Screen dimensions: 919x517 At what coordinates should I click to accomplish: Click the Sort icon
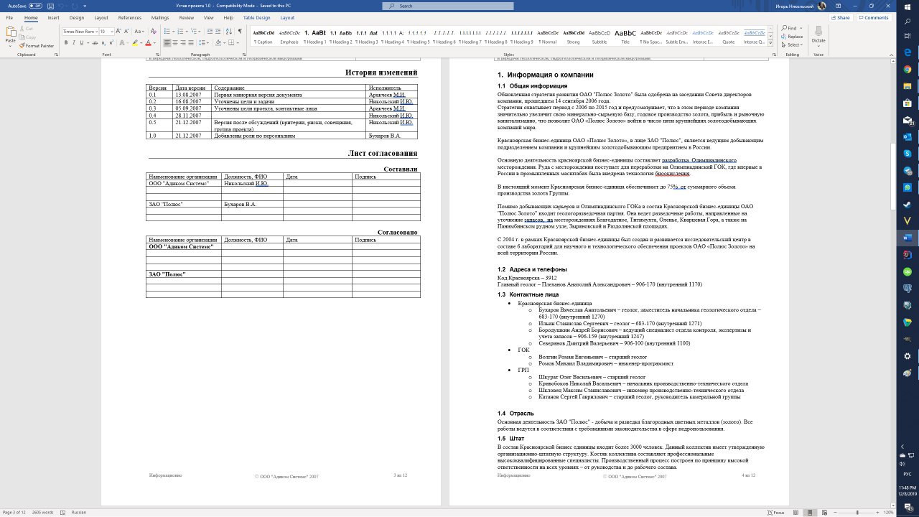click(228, 32)
